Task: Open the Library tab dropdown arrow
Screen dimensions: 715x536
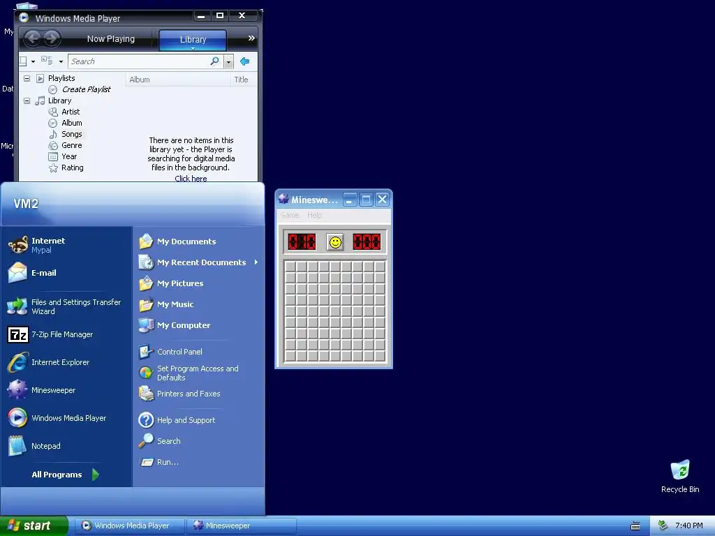Action: coord(193,48)
